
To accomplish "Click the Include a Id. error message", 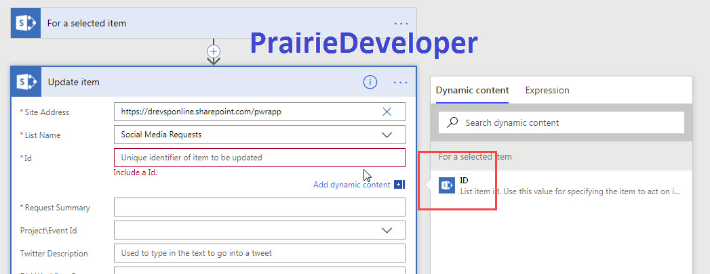I will tap(136, 172).
